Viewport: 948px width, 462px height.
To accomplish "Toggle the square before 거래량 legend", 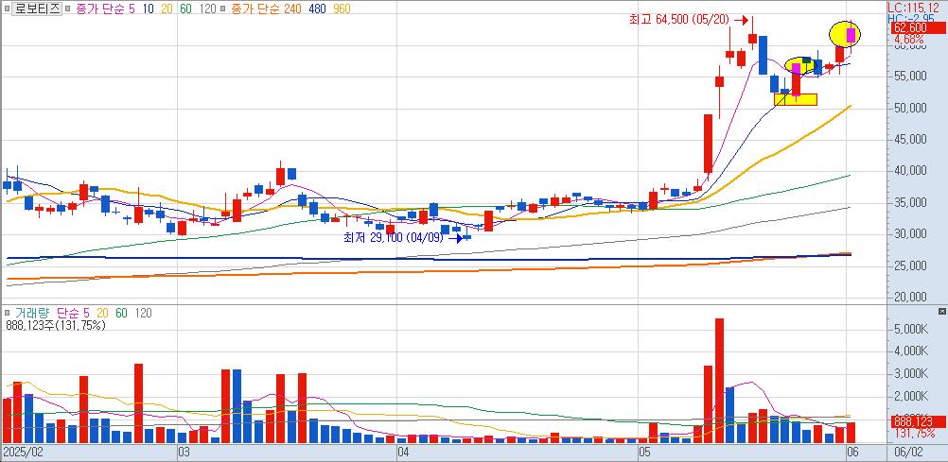I will pos(6,313).
